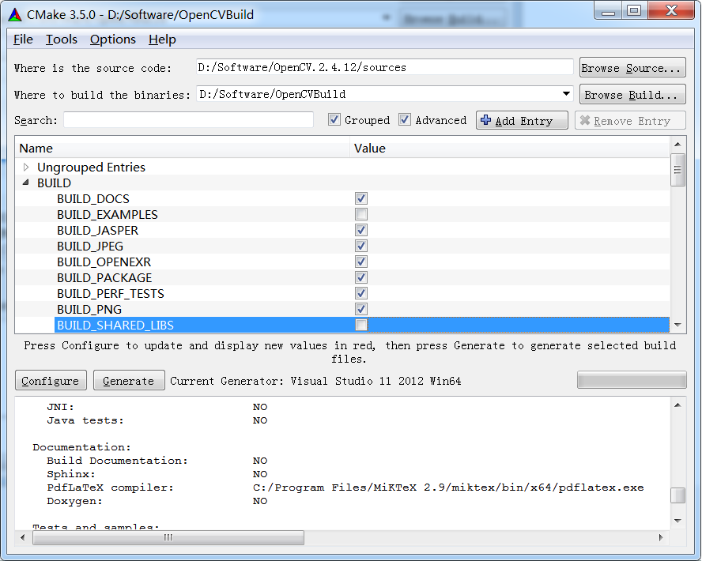
Task: Open the Tools menu
Action: pyautogui.click(x=62, y=40)
